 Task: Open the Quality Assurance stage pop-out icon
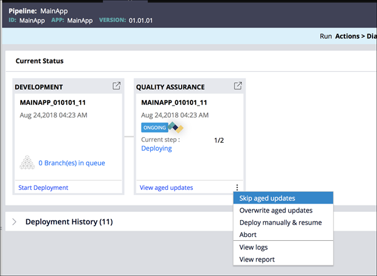[x=238, y=86]
